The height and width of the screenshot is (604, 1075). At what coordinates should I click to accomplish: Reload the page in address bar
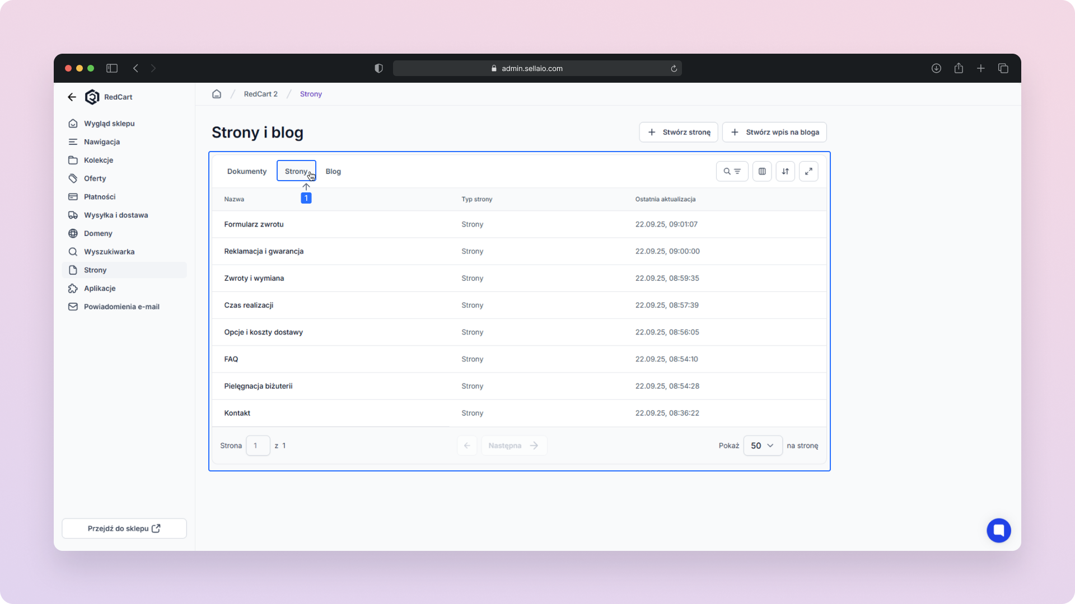click(x=674, y=68)
